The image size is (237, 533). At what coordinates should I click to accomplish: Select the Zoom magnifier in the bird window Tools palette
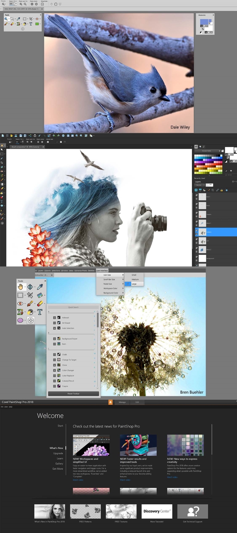pos(6,19)
